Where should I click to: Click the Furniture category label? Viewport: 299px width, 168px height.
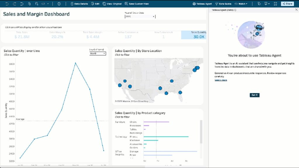click(120, 122)
